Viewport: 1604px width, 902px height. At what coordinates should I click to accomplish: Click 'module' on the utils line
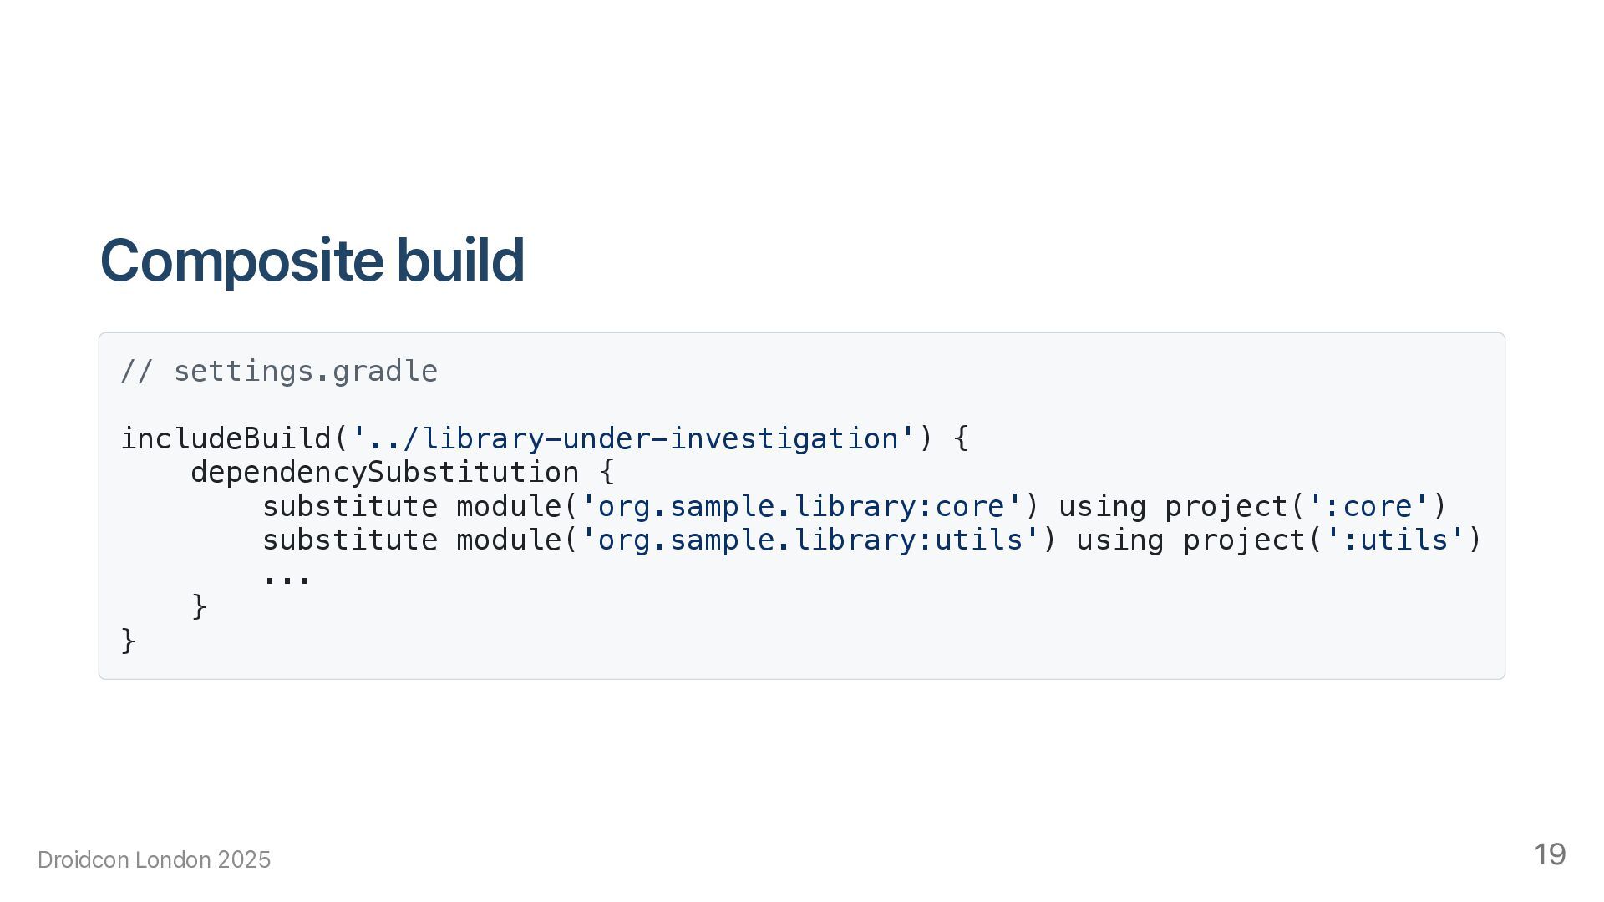coord(510,540)
